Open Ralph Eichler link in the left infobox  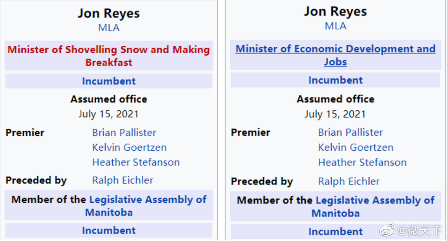[122, 180]
